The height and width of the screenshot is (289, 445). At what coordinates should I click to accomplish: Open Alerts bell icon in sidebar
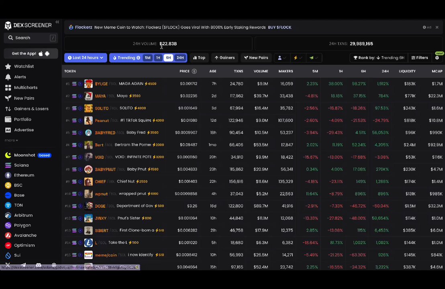8,77
